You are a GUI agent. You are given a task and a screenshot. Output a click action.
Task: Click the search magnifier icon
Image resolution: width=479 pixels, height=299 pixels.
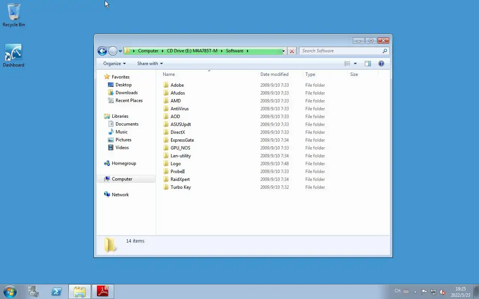pyautogui.click(x=385, y=51)
